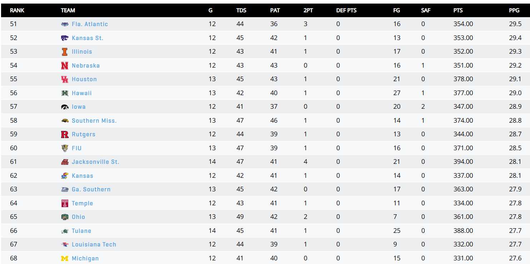
Task: Click the Nebraska red N logo
Action: (x=65, y=65)
